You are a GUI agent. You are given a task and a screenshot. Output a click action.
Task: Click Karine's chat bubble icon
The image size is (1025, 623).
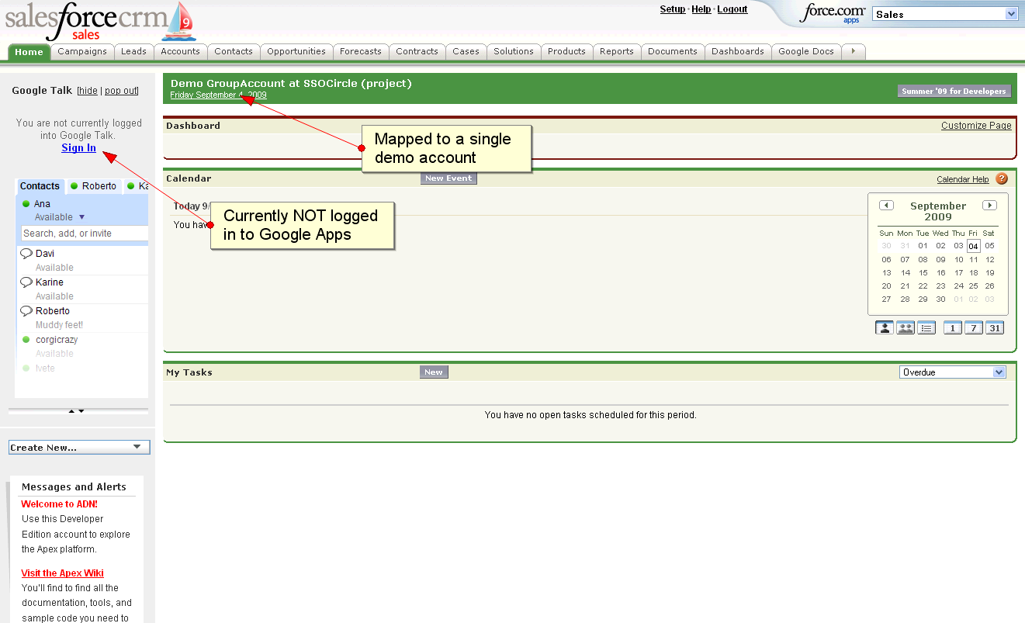click(x=26, y=282)
